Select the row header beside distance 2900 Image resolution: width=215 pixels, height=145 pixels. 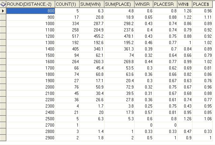click(3, 138)
